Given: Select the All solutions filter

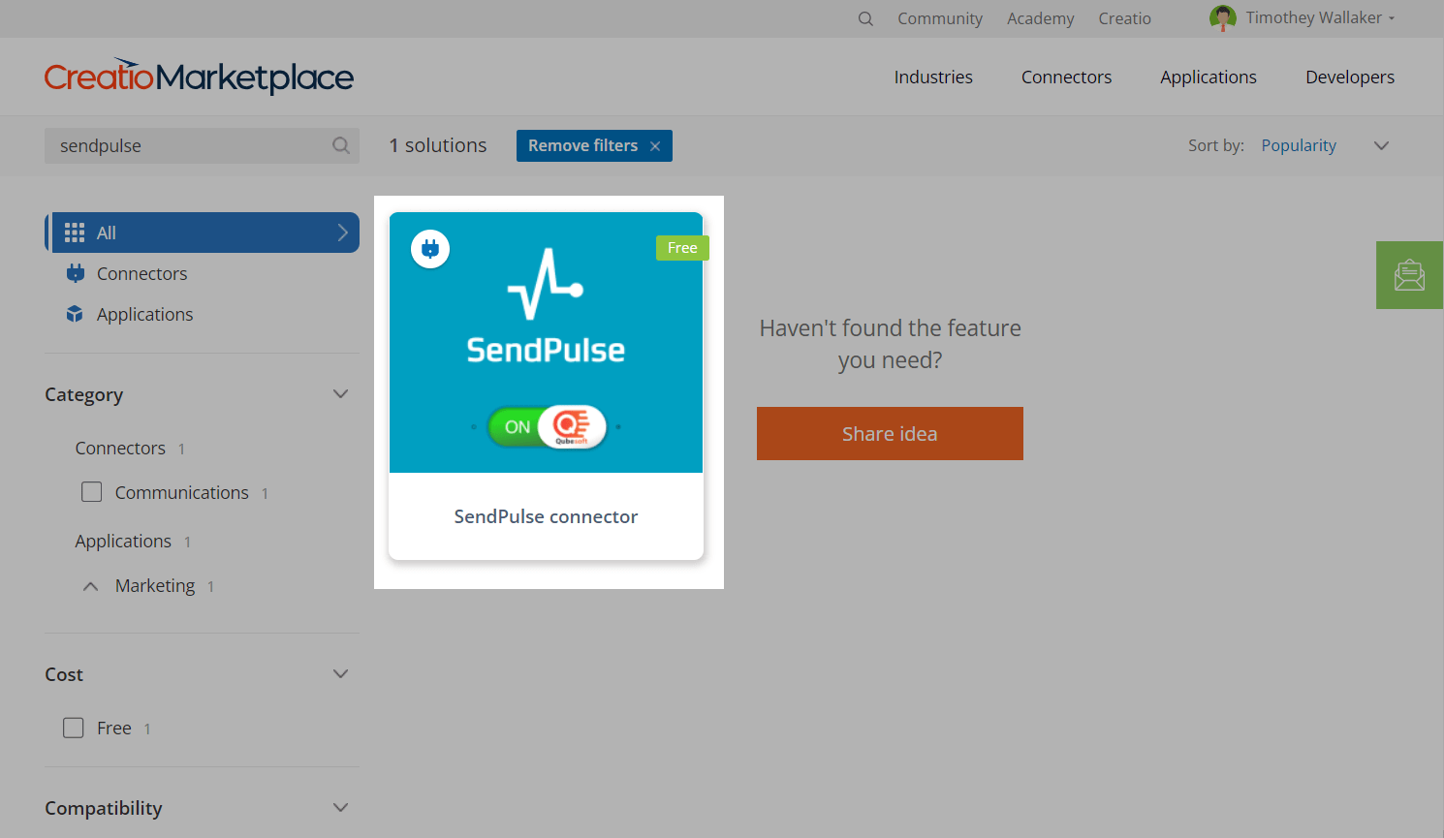Looking at the screenshot, I should [x=203, y=233].
